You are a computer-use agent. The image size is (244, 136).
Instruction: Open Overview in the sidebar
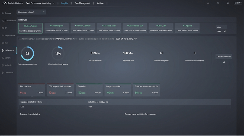pos(8,13)
